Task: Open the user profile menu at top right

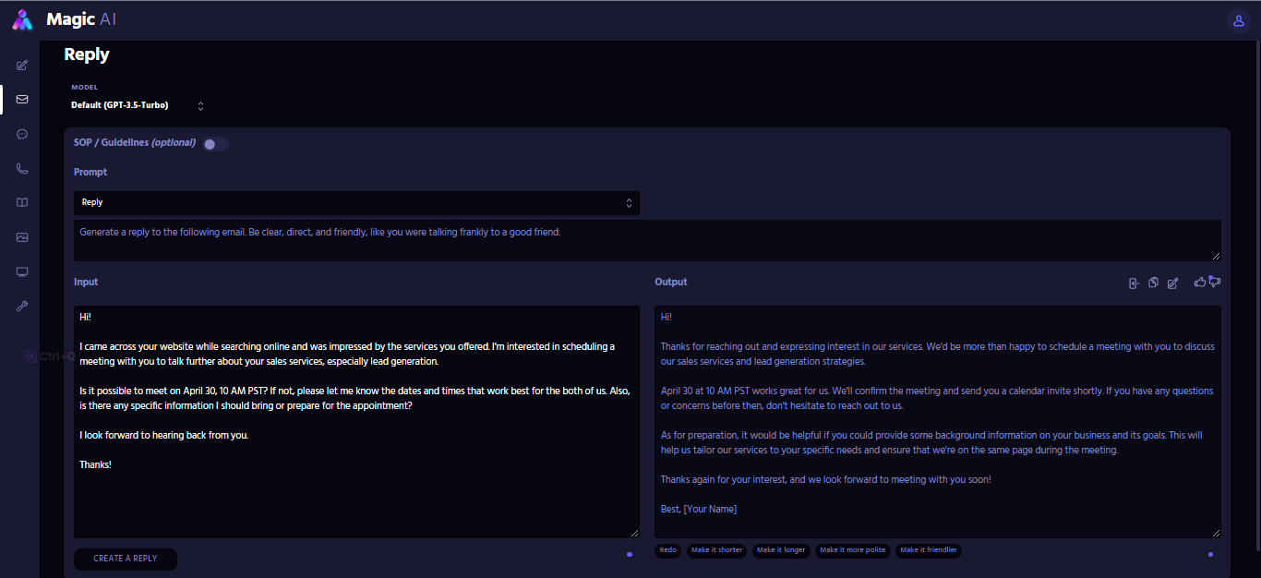Action: pyautogui.click(x=1237, y=20)
